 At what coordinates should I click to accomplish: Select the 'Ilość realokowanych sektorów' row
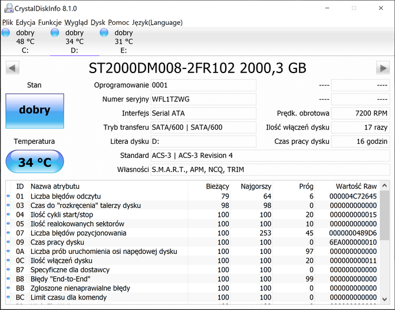click(x=192, y=223)
